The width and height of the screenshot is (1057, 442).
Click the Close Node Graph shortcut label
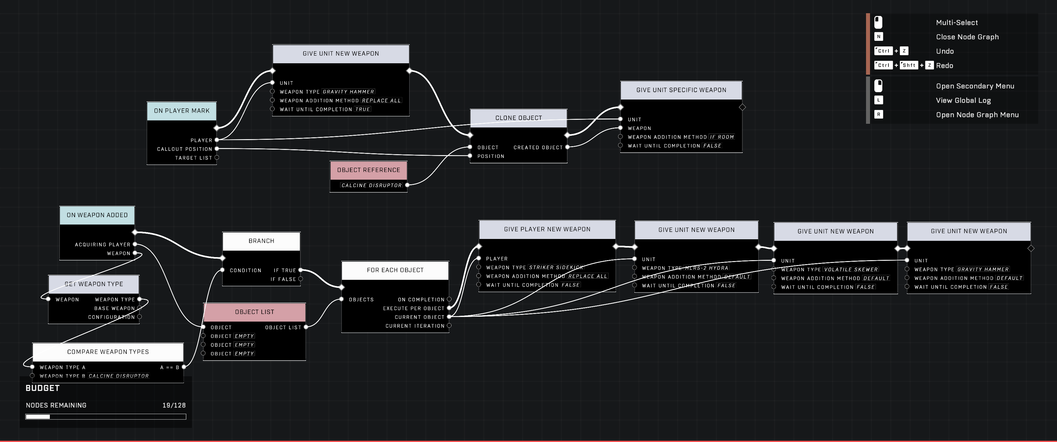click(967, 37)
